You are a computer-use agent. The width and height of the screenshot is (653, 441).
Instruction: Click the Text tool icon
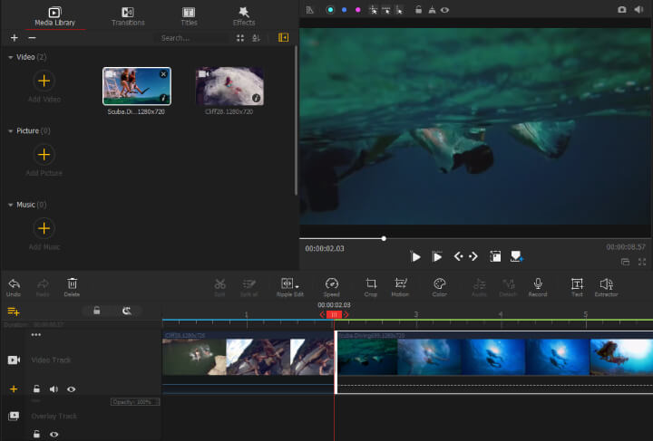tap(577, 285)
